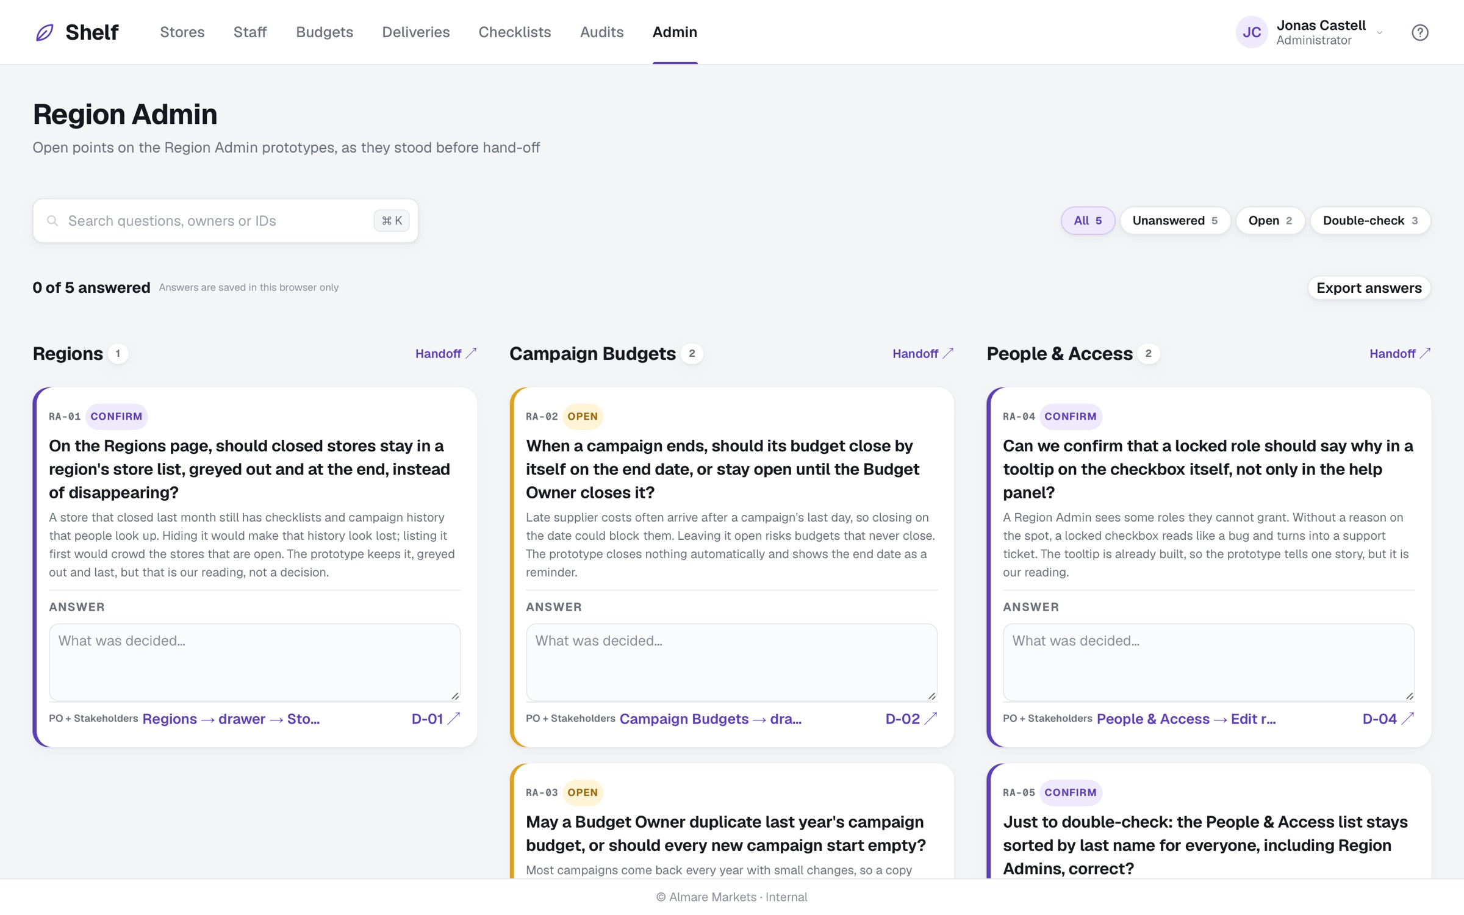
Task: Open the Campaign Budgets → dra… link
Action: click(711, 719)
